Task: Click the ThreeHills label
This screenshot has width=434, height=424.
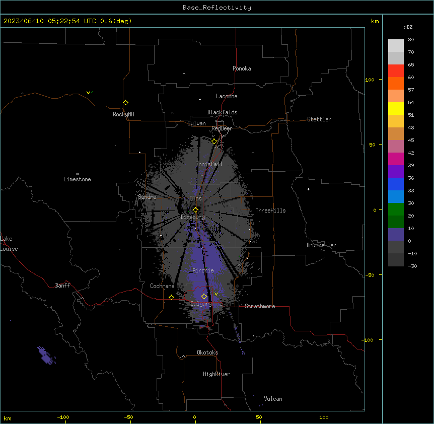Action: click(270, 210)
